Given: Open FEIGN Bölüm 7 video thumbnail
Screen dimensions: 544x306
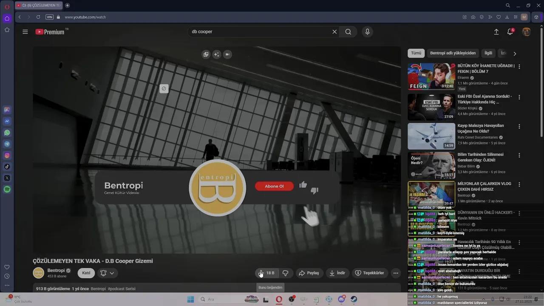Looking at the screenshot, I should click(x=431, y=76).
